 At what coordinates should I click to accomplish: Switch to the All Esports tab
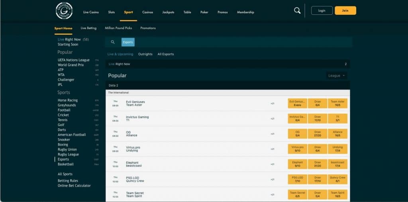pyautogui.click(x=166, y=54)
